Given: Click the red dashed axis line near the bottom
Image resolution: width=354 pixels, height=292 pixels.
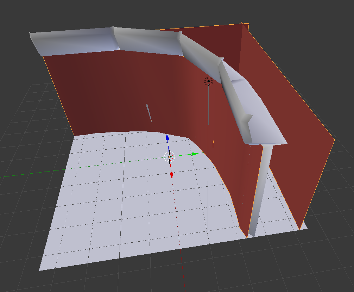Looking at the screenshot, I should coord(179,247).
